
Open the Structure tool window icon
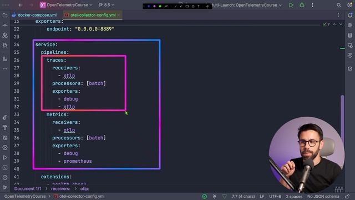(x=5, y=59)
